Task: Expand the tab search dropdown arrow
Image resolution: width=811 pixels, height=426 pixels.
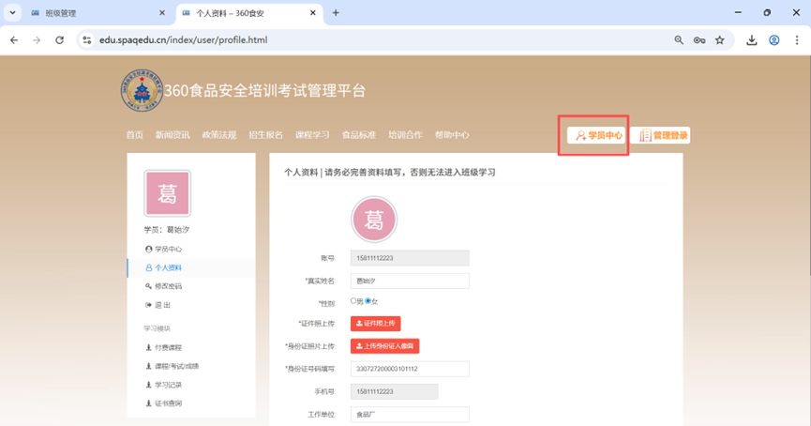Action: [x=12, y=13]
